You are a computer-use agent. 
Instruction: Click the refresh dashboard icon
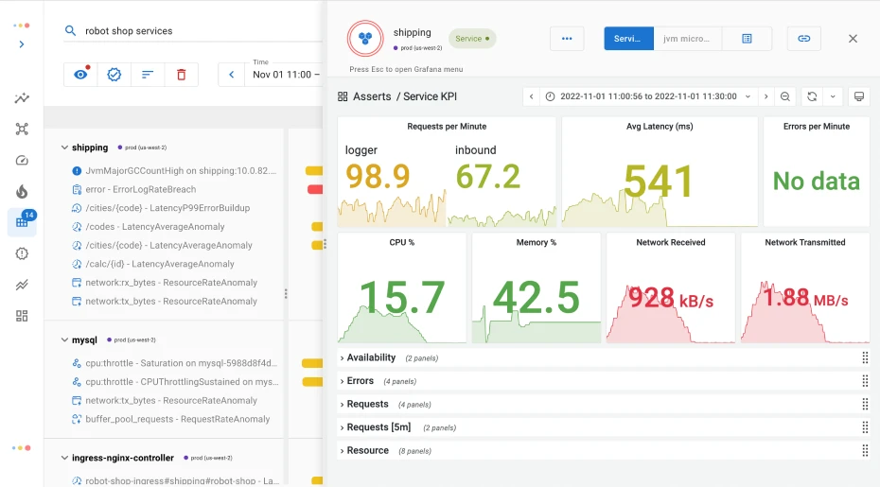[811, 96]
